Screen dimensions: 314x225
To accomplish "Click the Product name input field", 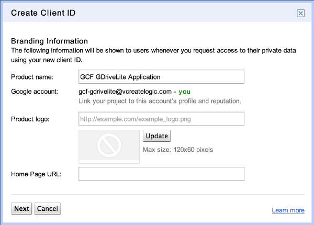I will pos(161,77).
